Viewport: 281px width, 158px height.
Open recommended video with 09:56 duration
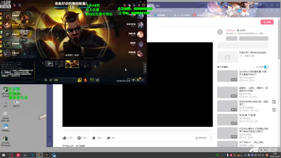[227, 92]
